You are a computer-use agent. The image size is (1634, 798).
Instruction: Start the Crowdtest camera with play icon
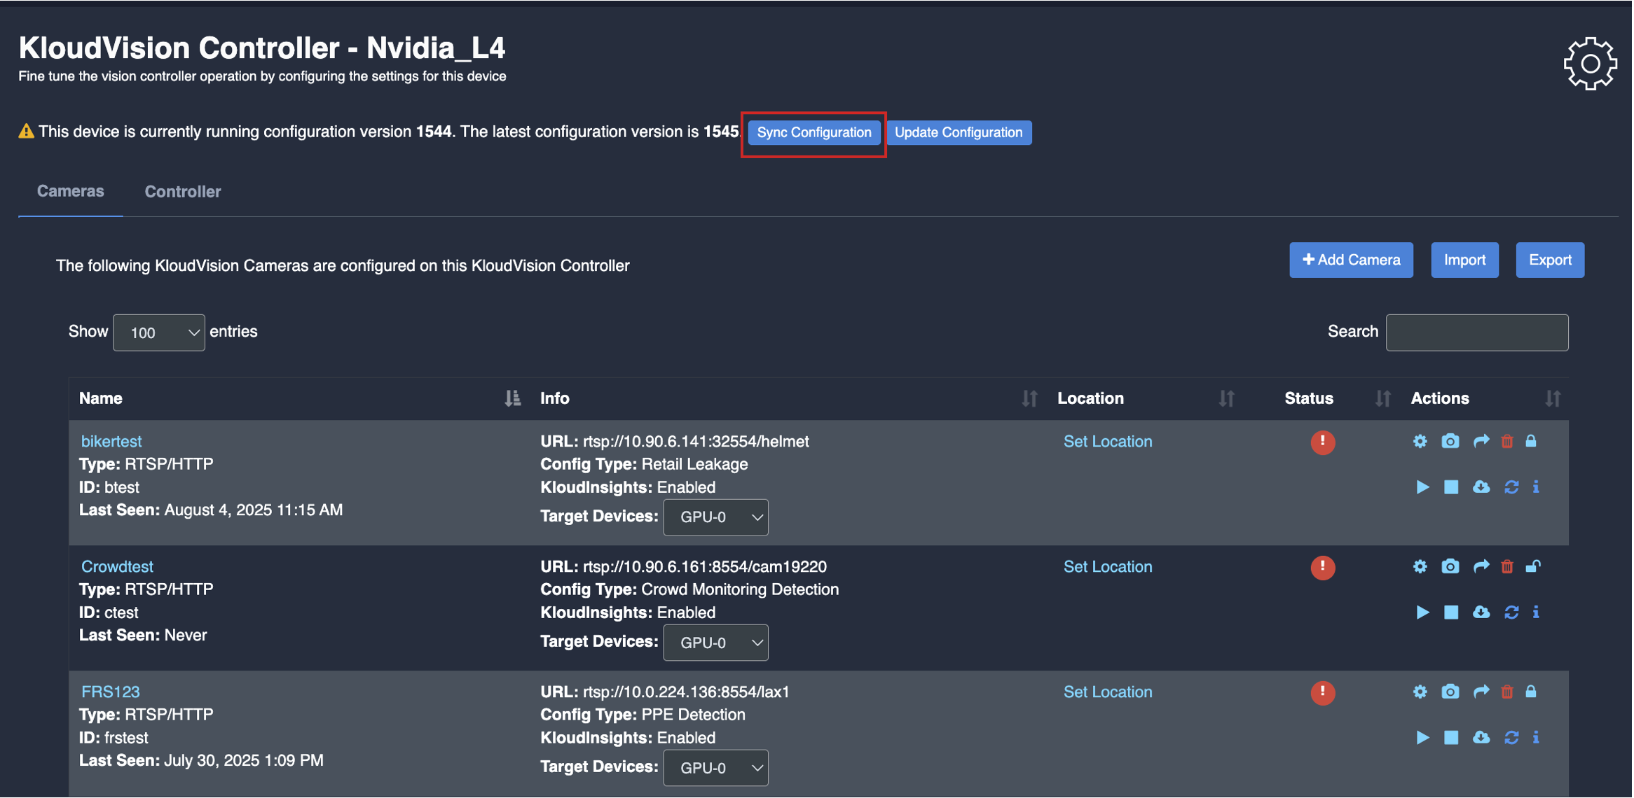(1422, 612)
